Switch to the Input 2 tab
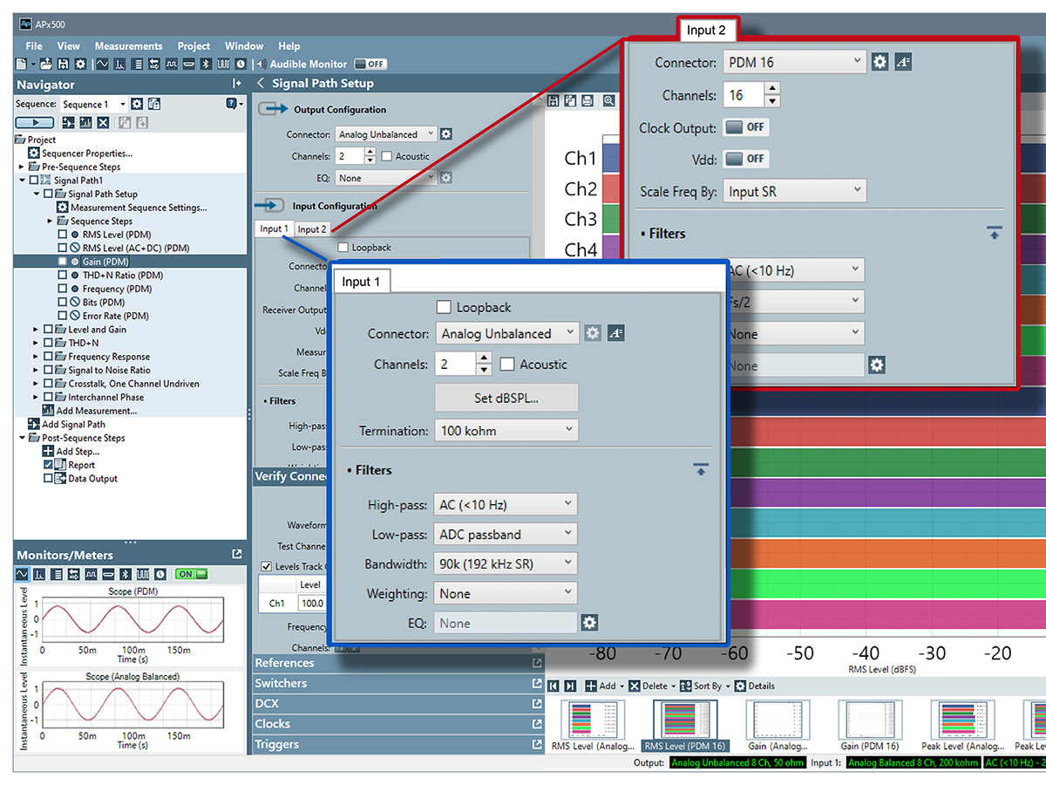 (x=312, y=229)
